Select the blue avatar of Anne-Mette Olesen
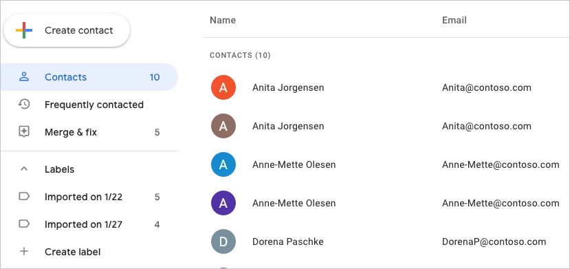This screenshot has width=570, height=269. [x=223, y=164]
